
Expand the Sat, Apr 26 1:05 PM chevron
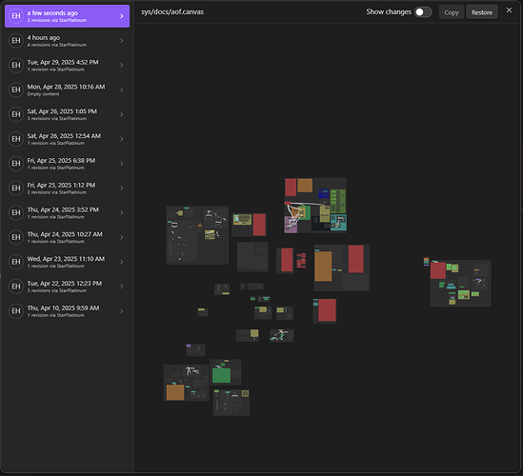(x=121, y=114)
